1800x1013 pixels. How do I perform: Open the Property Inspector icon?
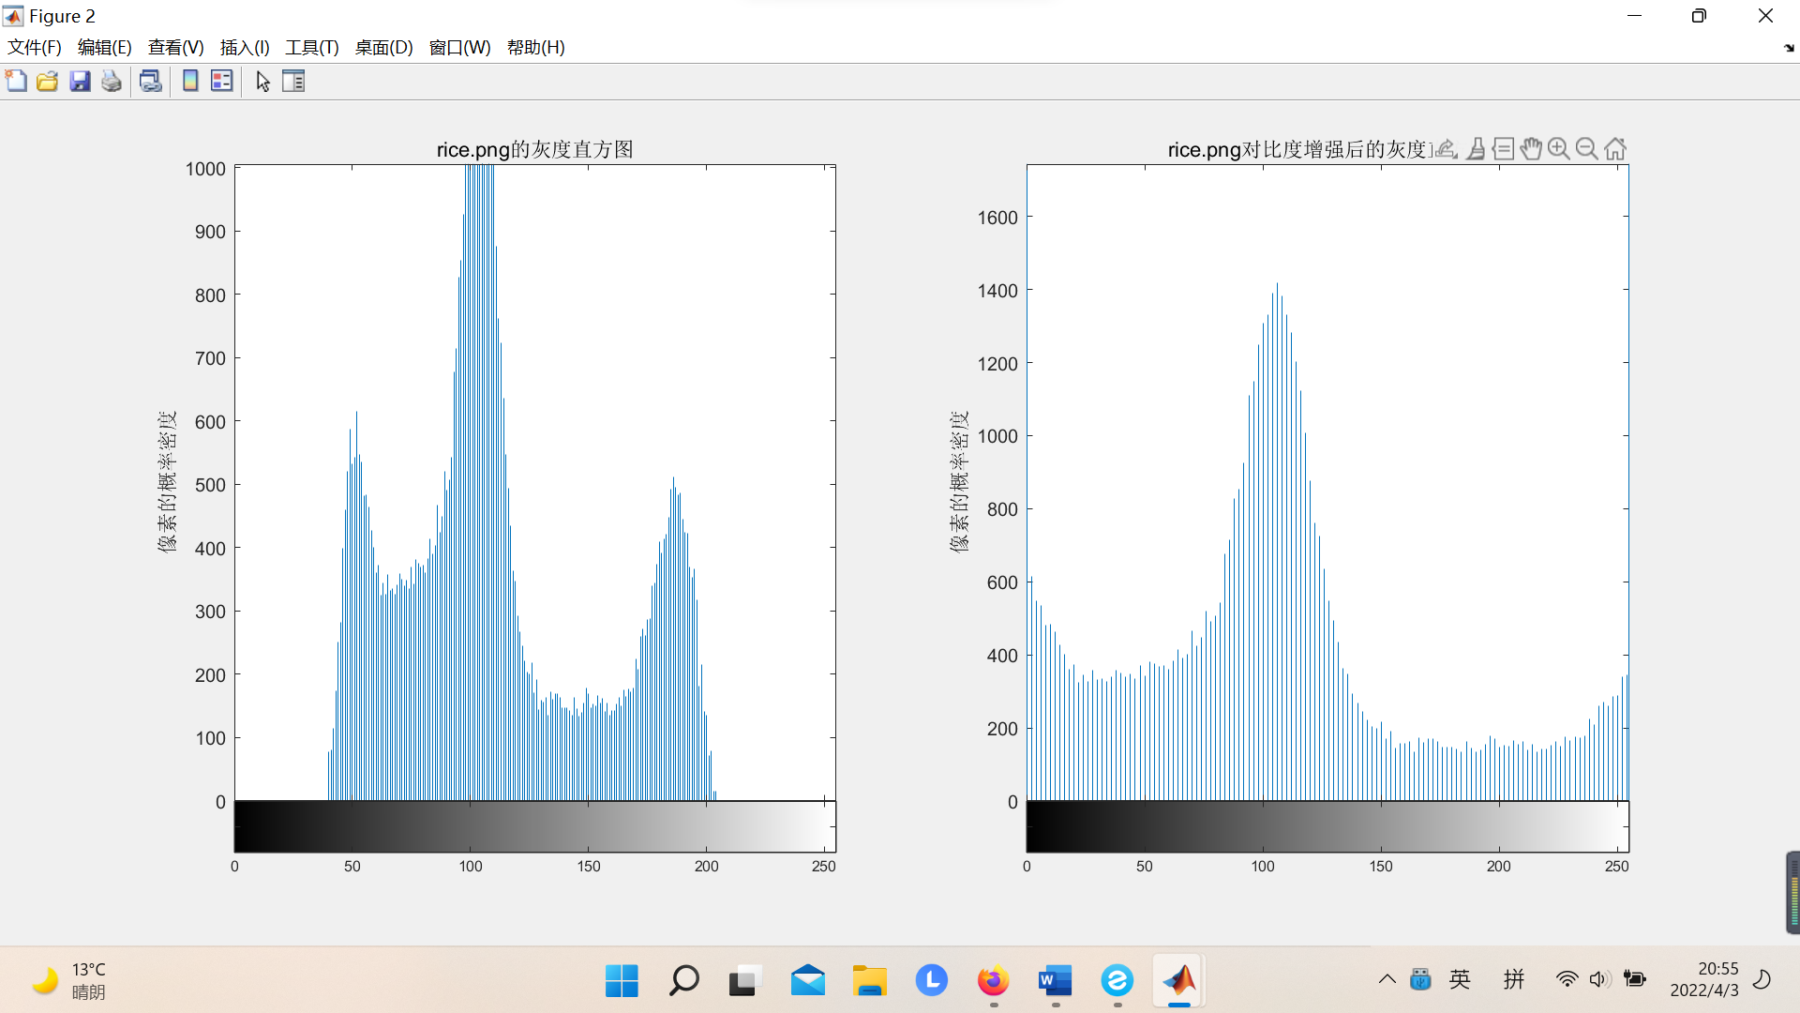(293, 82)
